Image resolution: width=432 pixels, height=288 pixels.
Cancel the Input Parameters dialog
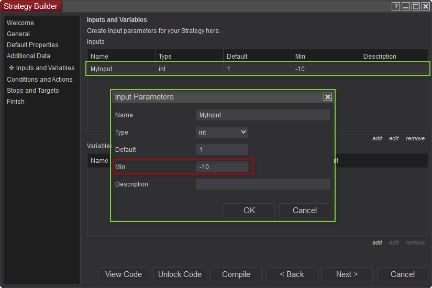pos(305,210)
